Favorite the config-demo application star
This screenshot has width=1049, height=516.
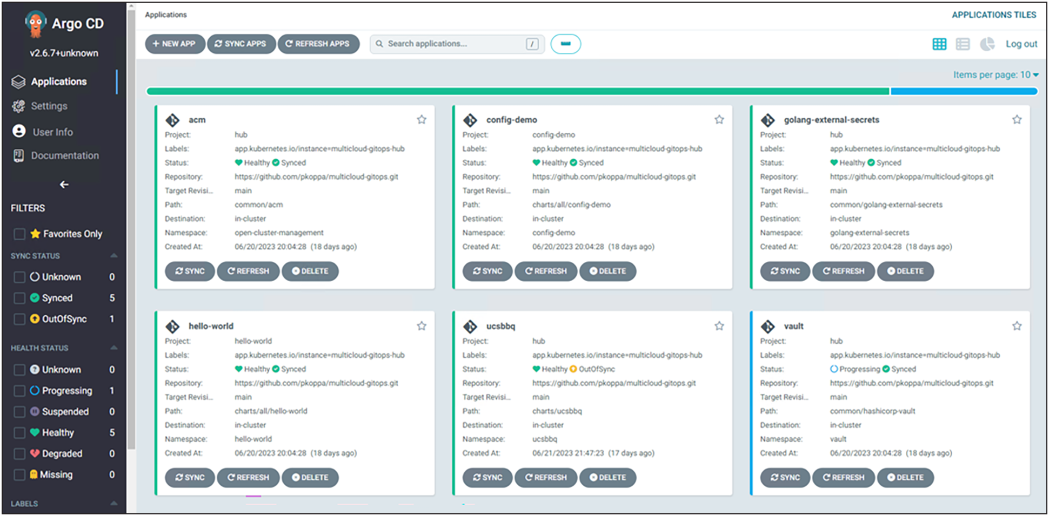click(719, 120)
